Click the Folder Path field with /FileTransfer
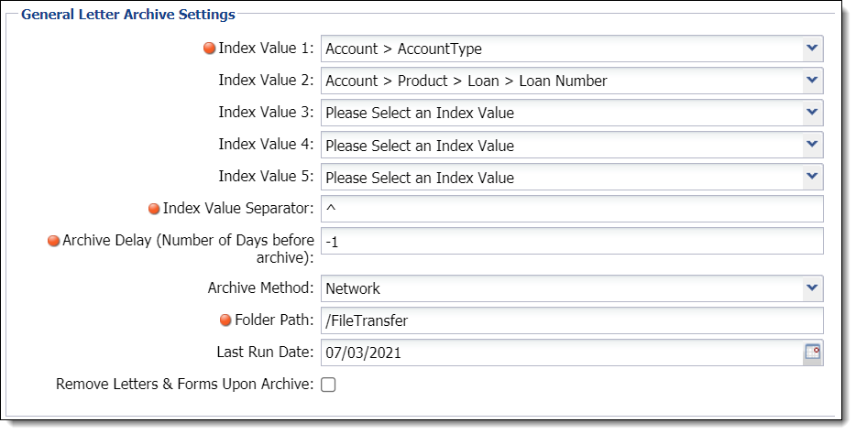The image size is (856, 434). tap(572, 320)
